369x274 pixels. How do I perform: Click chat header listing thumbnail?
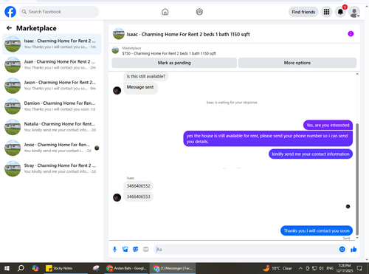[119, 34]
